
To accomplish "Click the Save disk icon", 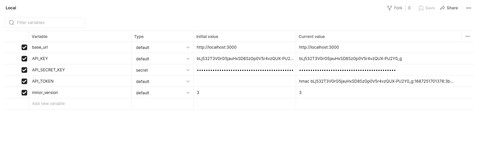I will 421,8.
